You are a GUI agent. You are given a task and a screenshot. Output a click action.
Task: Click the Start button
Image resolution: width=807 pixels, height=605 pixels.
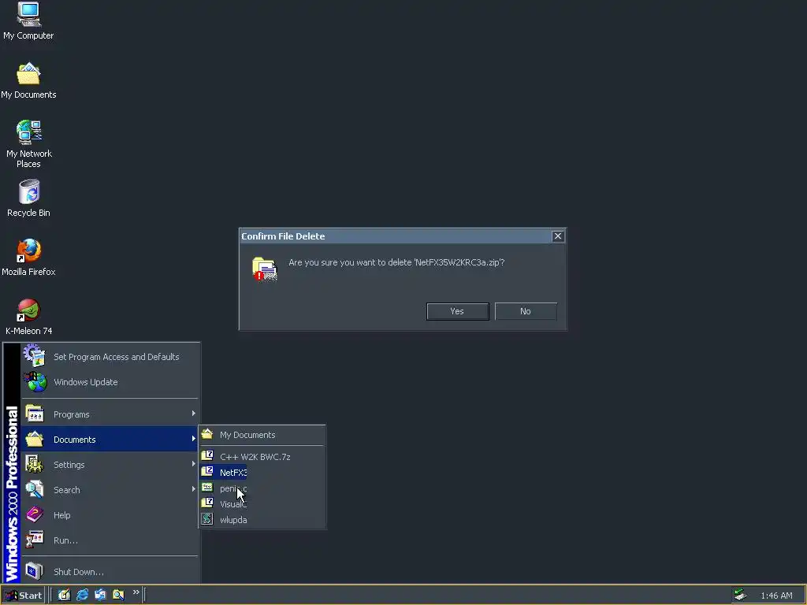click(23, 596)
